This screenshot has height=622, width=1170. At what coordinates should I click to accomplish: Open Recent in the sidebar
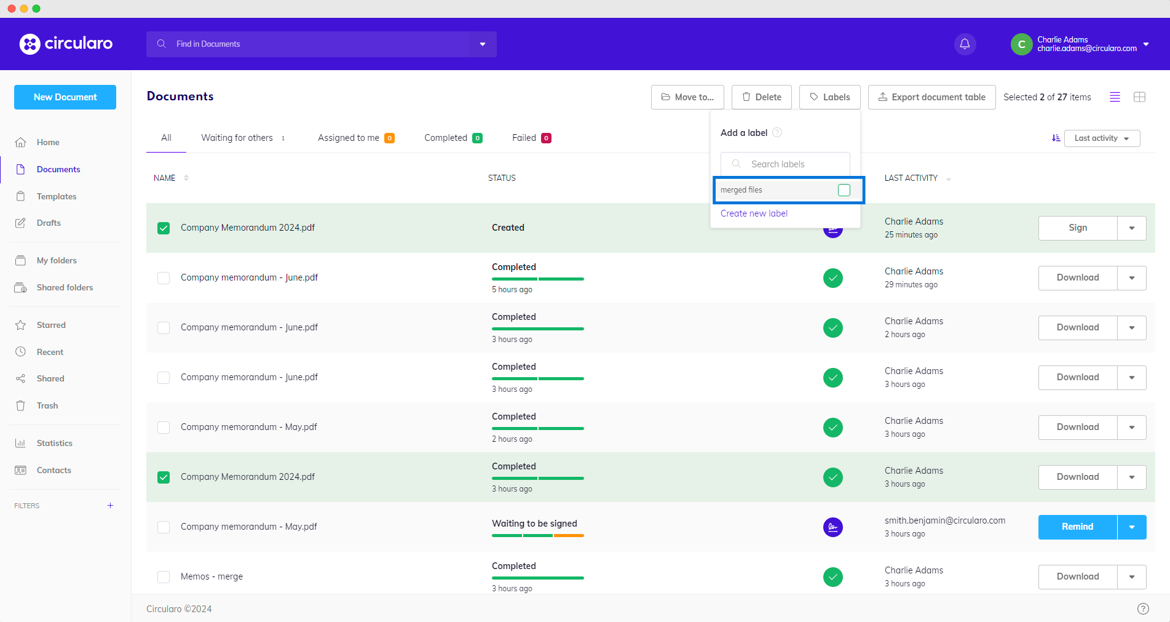tap(50, 352)
